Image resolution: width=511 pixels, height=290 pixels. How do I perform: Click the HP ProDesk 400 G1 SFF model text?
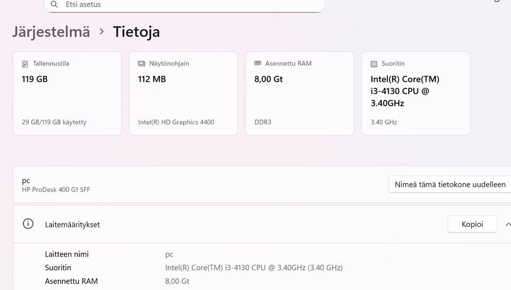56,190
